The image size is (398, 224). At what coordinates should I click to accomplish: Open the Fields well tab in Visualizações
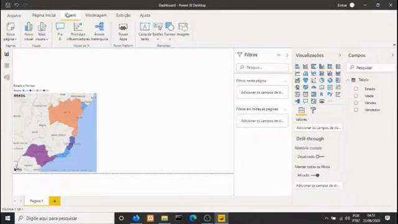coord(301,110)
